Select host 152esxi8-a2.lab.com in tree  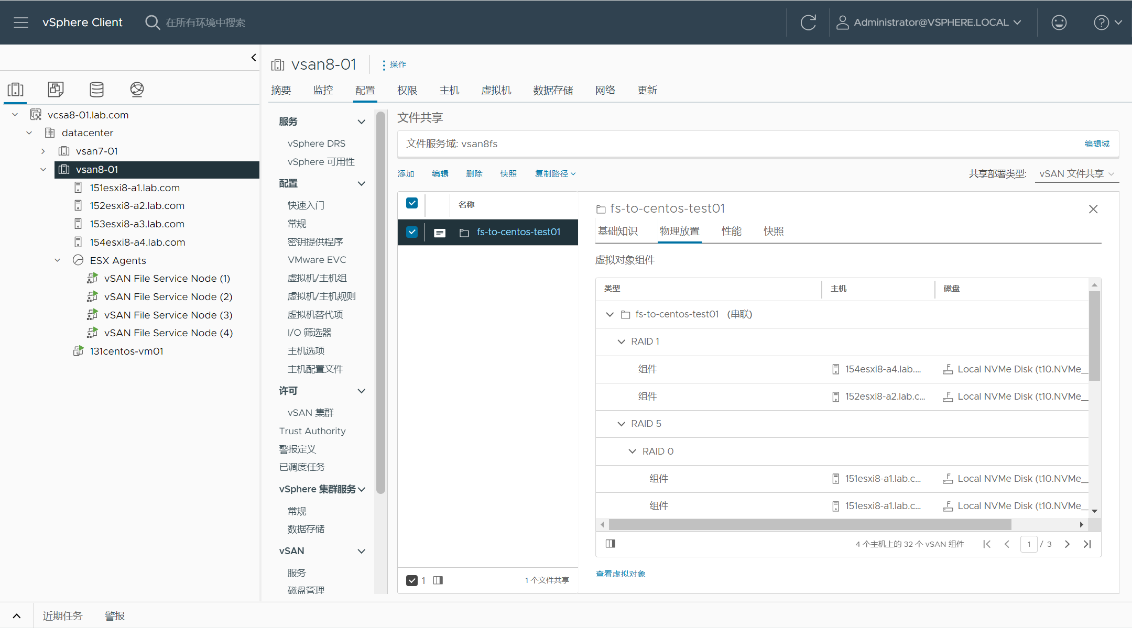137,205
